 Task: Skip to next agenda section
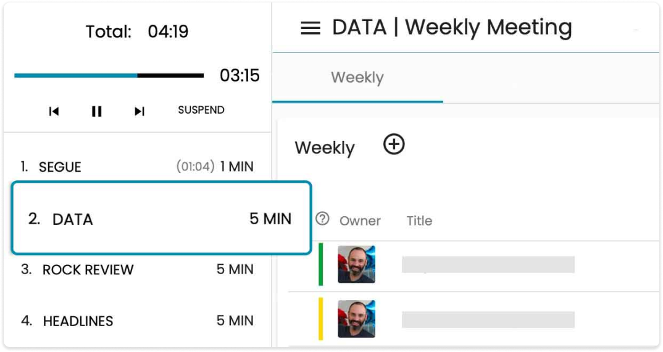point(140,111)
